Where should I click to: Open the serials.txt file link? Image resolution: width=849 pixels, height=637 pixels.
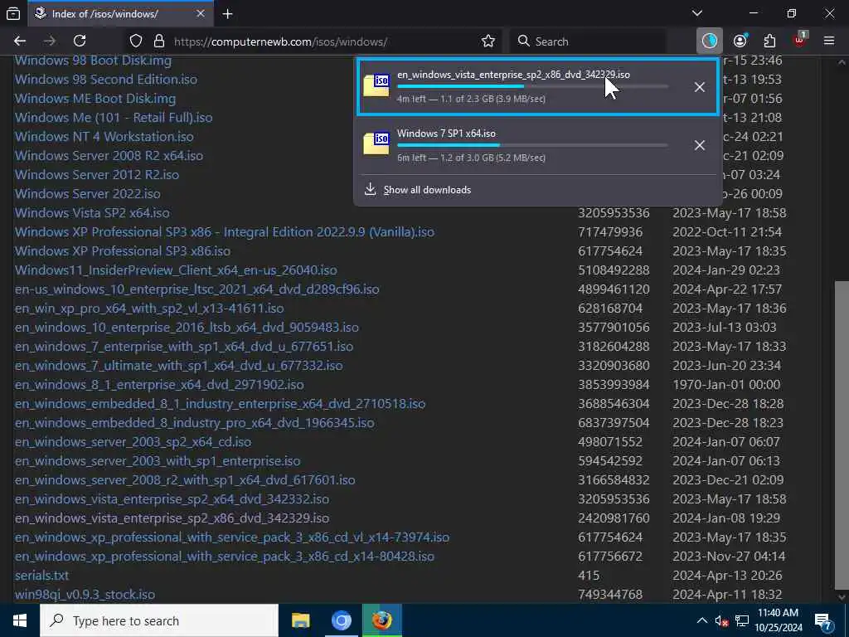tap(41, 576)
